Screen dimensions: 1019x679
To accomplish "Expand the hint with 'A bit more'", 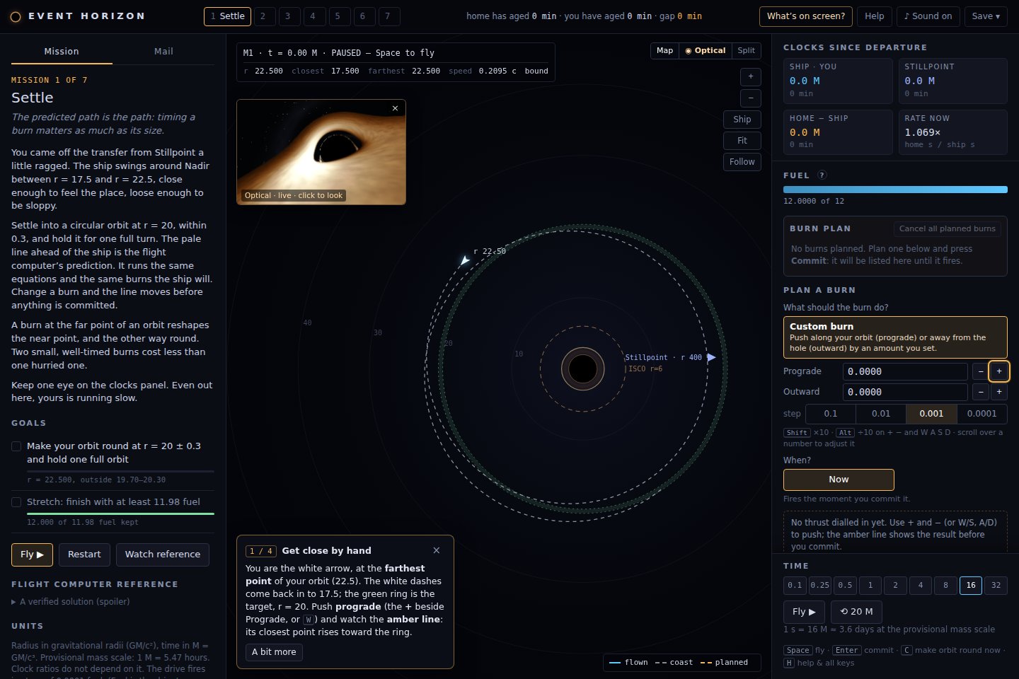I will click(x=274, y=652).
